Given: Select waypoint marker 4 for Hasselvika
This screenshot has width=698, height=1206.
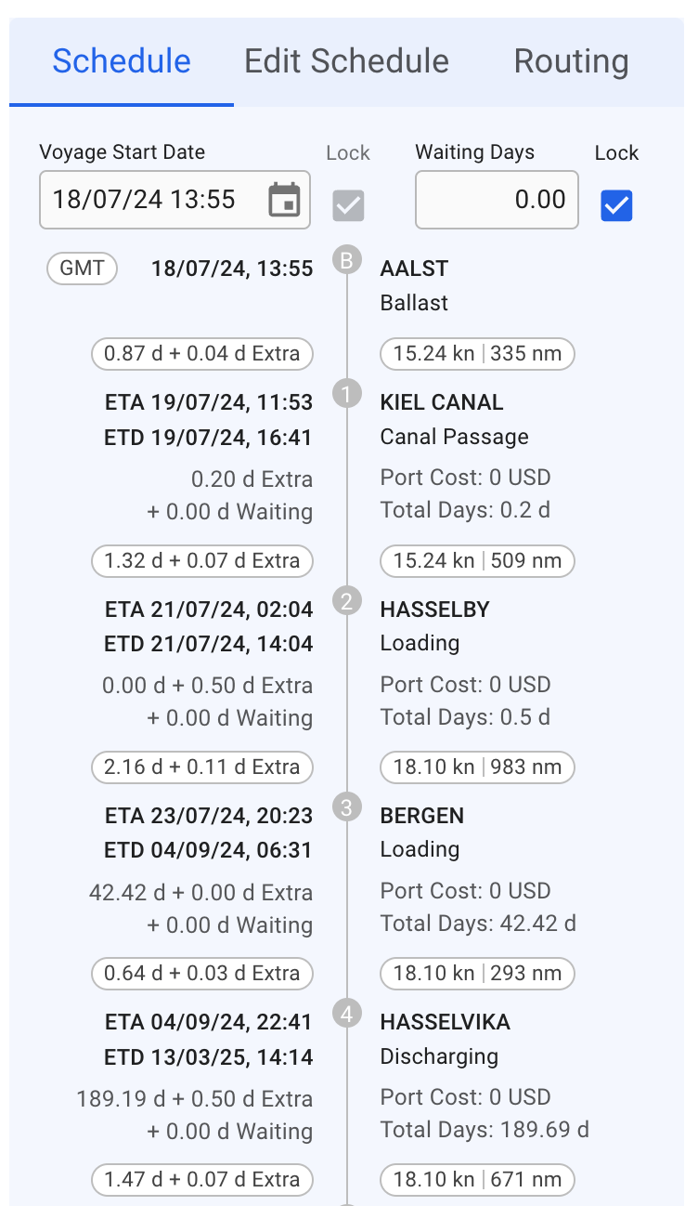Looking at the screenshot, I should 347,1014.
